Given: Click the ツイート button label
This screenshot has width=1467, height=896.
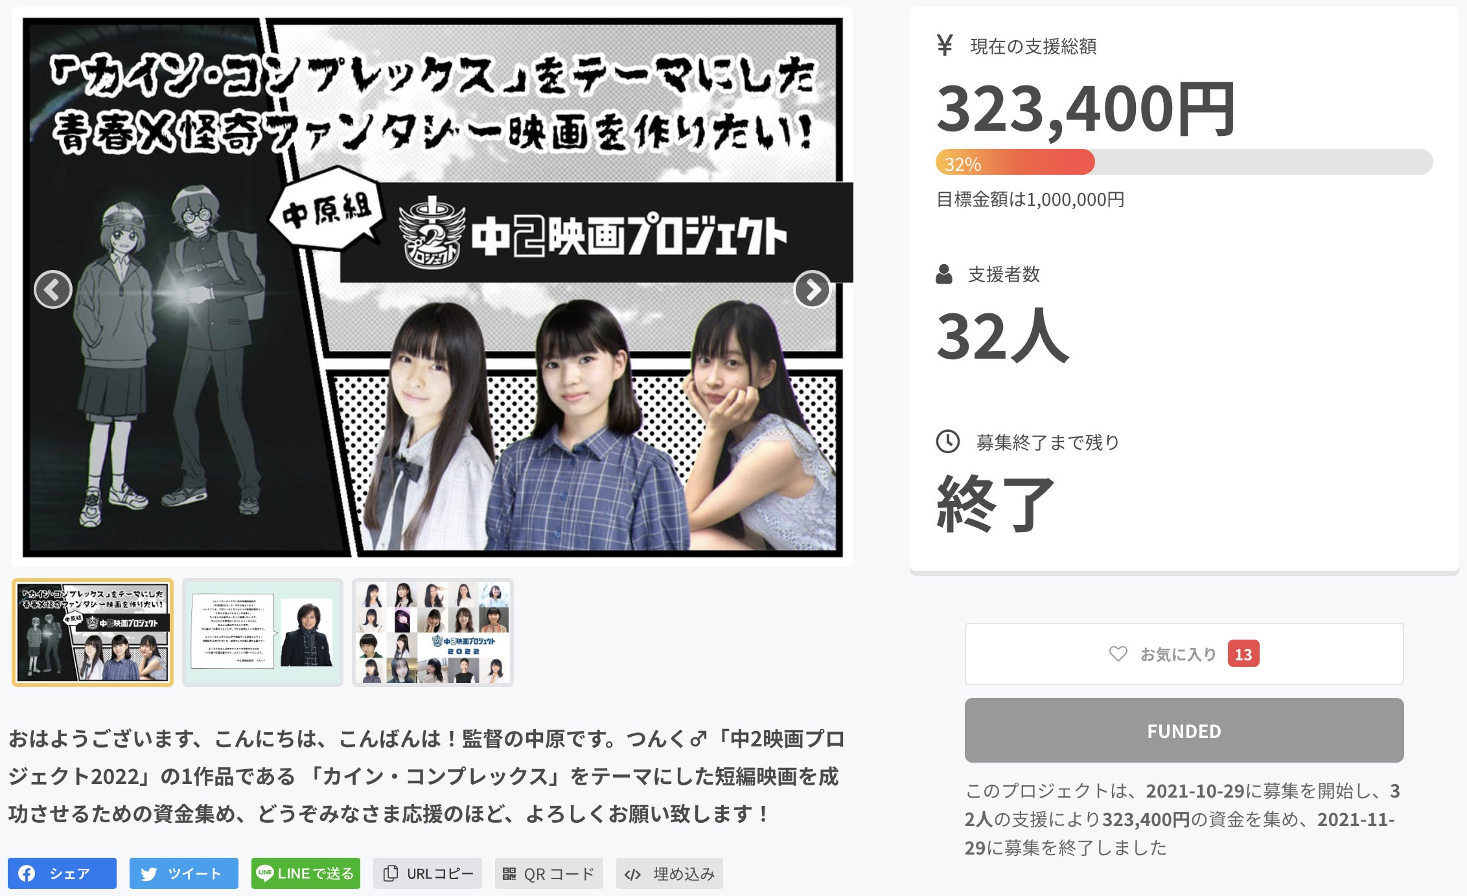Looking at the screenshot, I should point(194,873).
